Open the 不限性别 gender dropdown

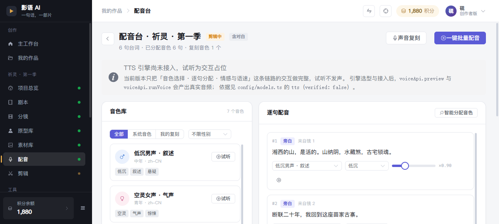pyautogui.click(x=210, y=134)
